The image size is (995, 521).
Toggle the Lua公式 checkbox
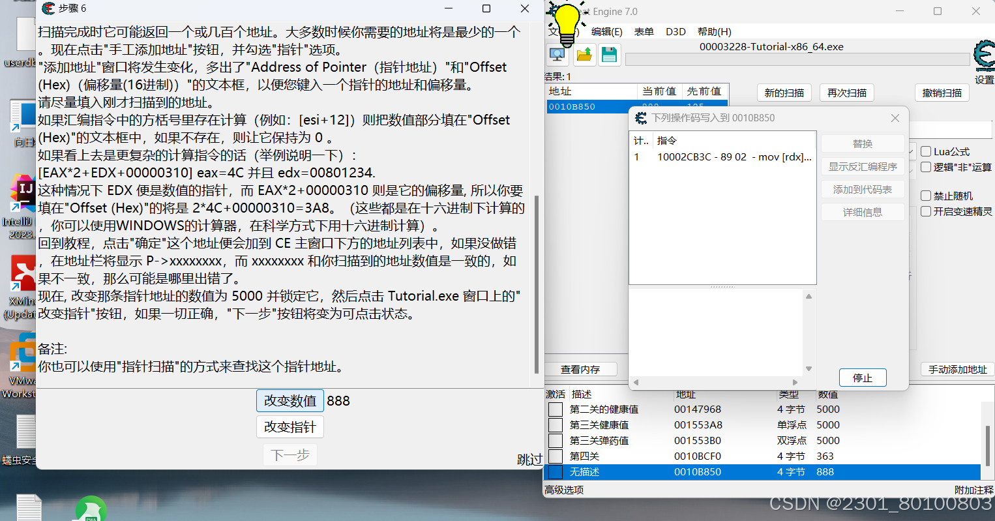coord(926,151)
